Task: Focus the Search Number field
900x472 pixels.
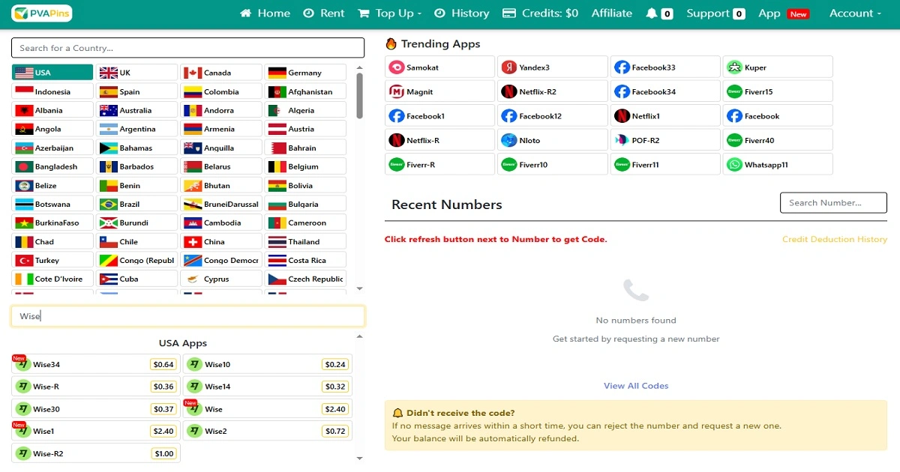Action: [x=833, y=202]
